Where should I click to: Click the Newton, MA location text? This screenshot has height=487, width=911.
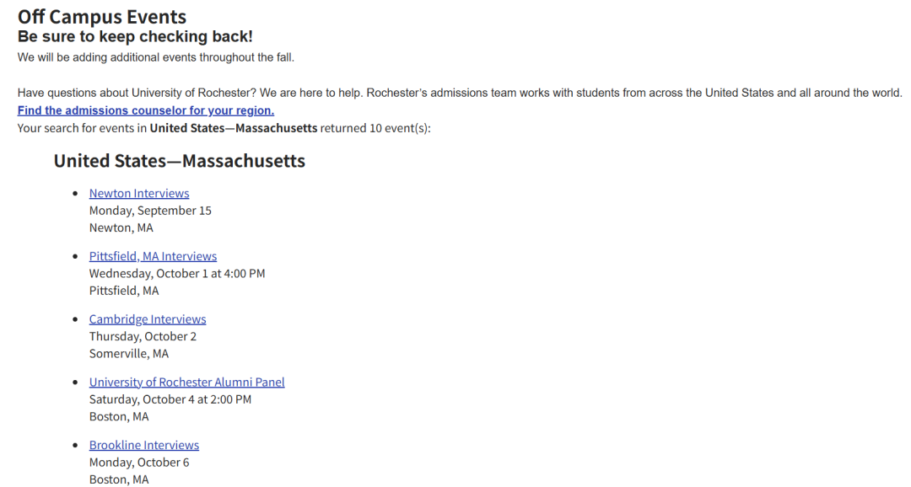tap(121, 227)
